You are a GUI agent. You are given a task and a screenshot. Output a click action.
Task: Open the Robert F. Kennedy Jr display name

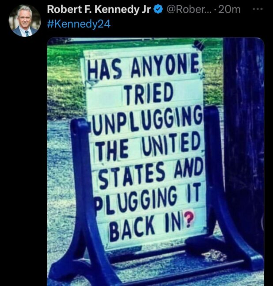pos(99,9)
